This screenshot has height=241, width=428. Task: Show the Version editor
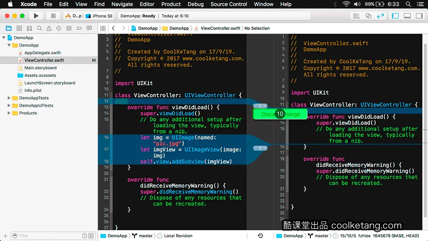coord(381,16)
